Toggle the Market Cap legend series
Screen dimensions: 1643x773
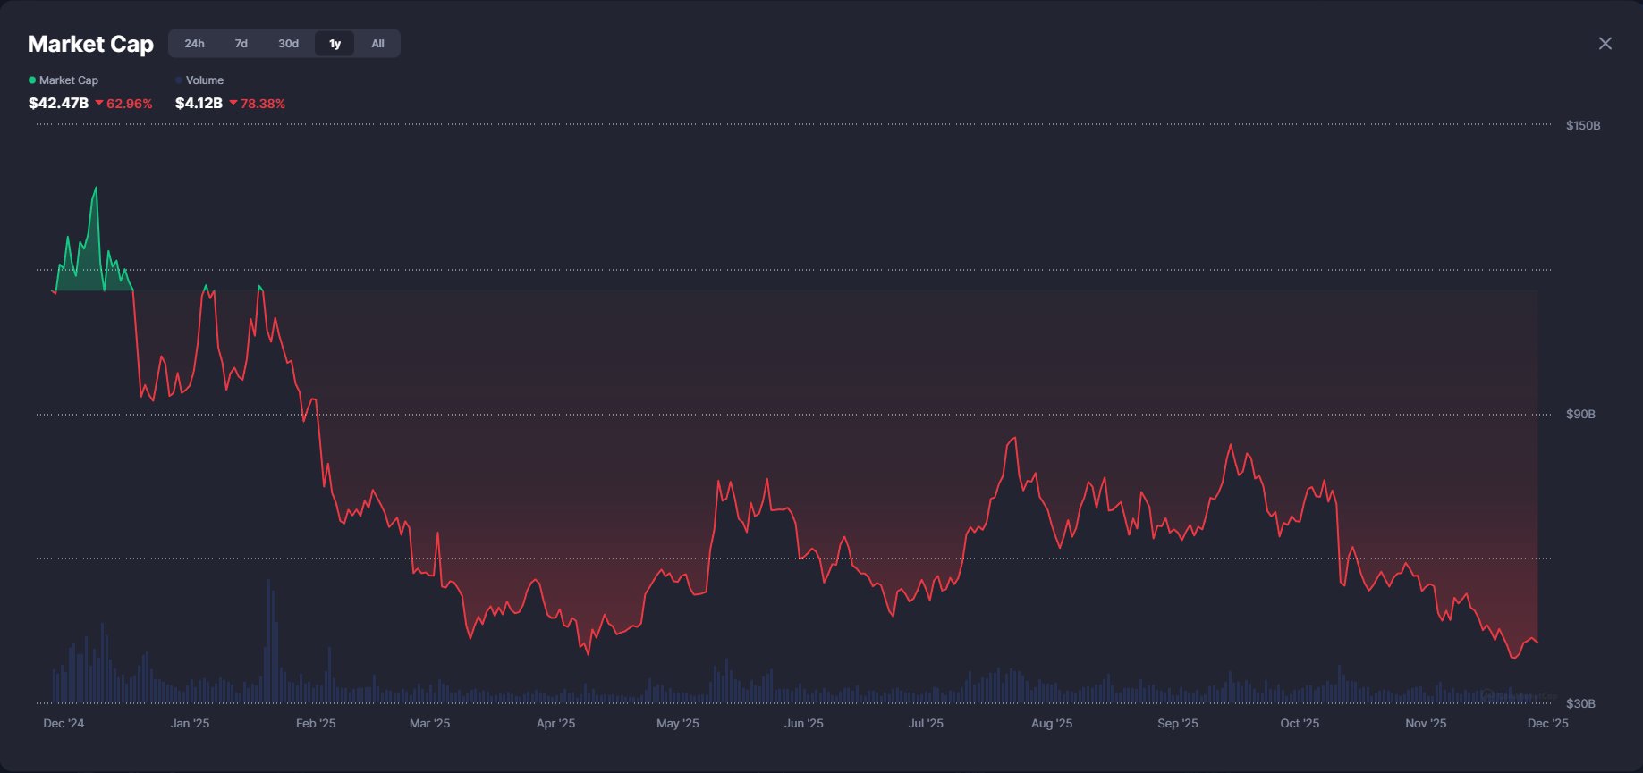(x=68, y=80)
